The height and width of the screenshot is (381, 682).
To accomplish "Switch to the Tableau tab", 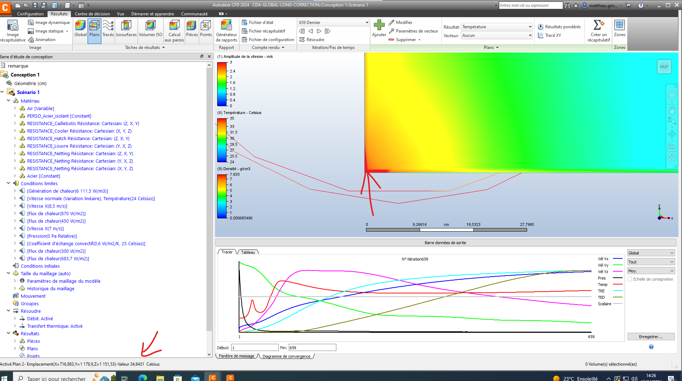I will pyautogui.click(x=248, y=252).
